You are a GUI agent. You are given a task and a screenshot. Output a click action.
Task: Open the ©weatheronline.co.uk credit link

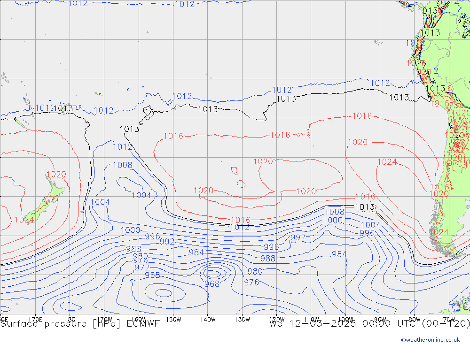(x=431, y=340)
